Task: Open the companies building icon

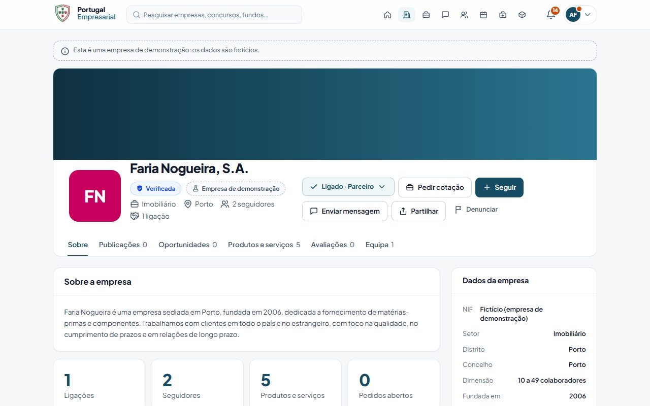Action: 407,15
